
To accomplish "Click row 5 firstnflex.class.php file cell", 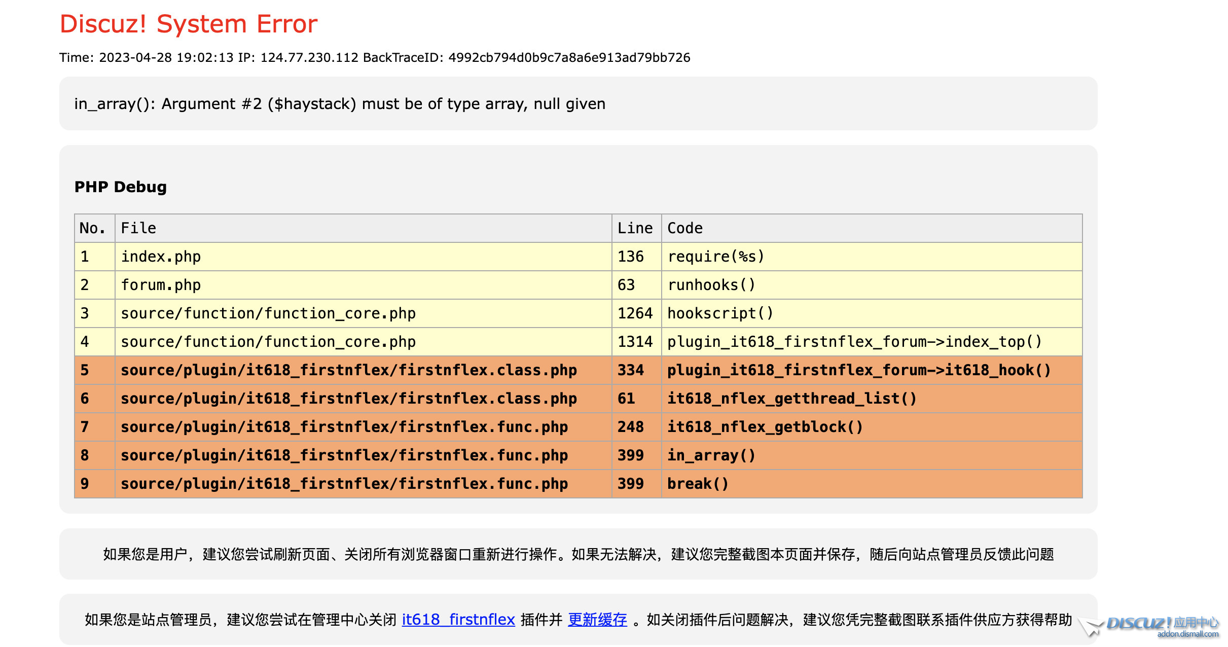I will pos(348,370).
